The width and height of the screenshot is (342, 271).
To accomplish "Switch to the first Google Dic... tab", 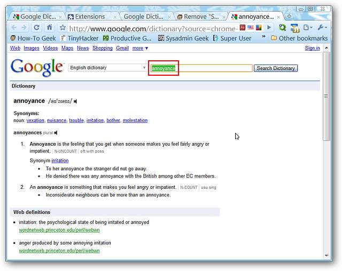I will [x=35, y=17].
